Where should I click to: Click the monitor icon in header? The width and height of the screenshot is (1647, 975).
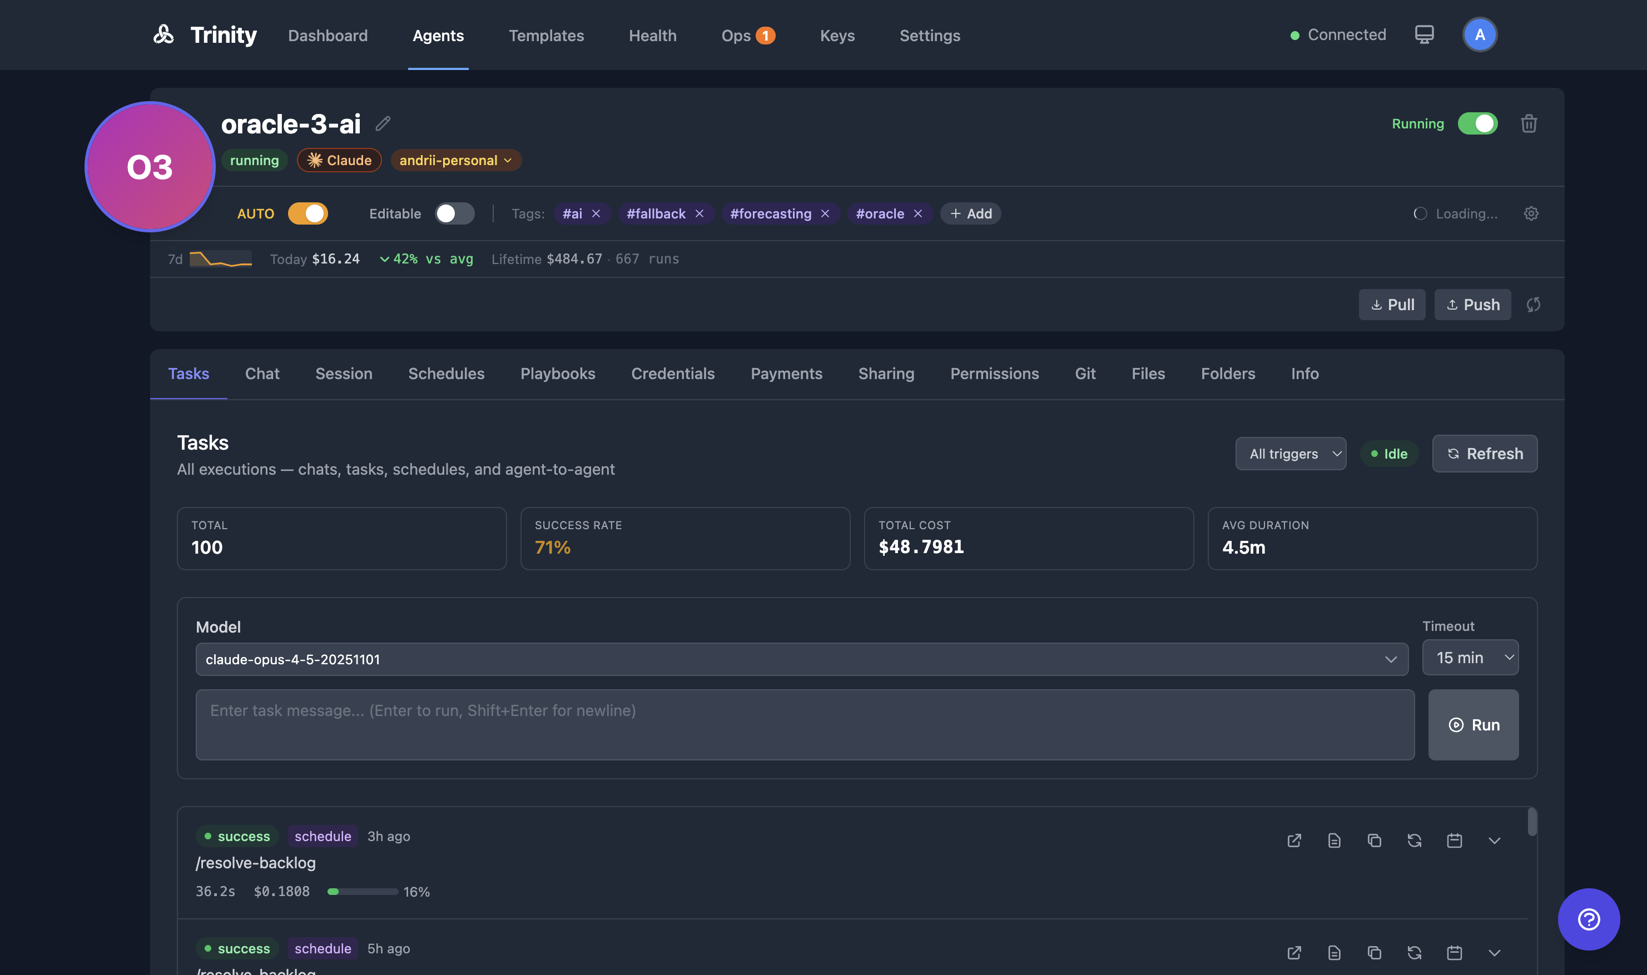click(1423, 34)
